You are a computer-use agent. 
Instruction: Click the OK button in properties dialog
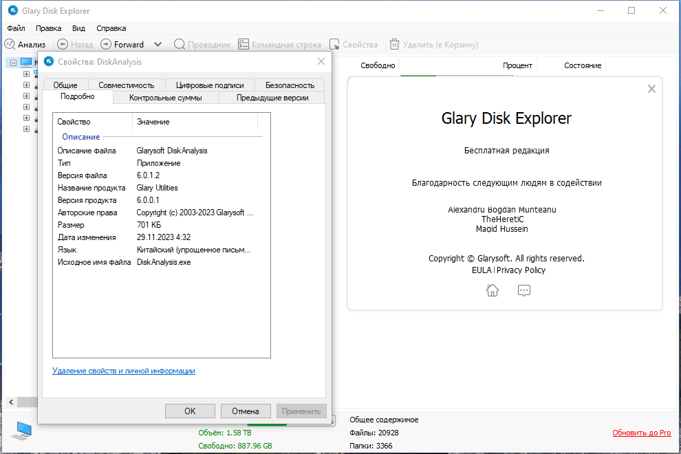(x=190, y=411)
